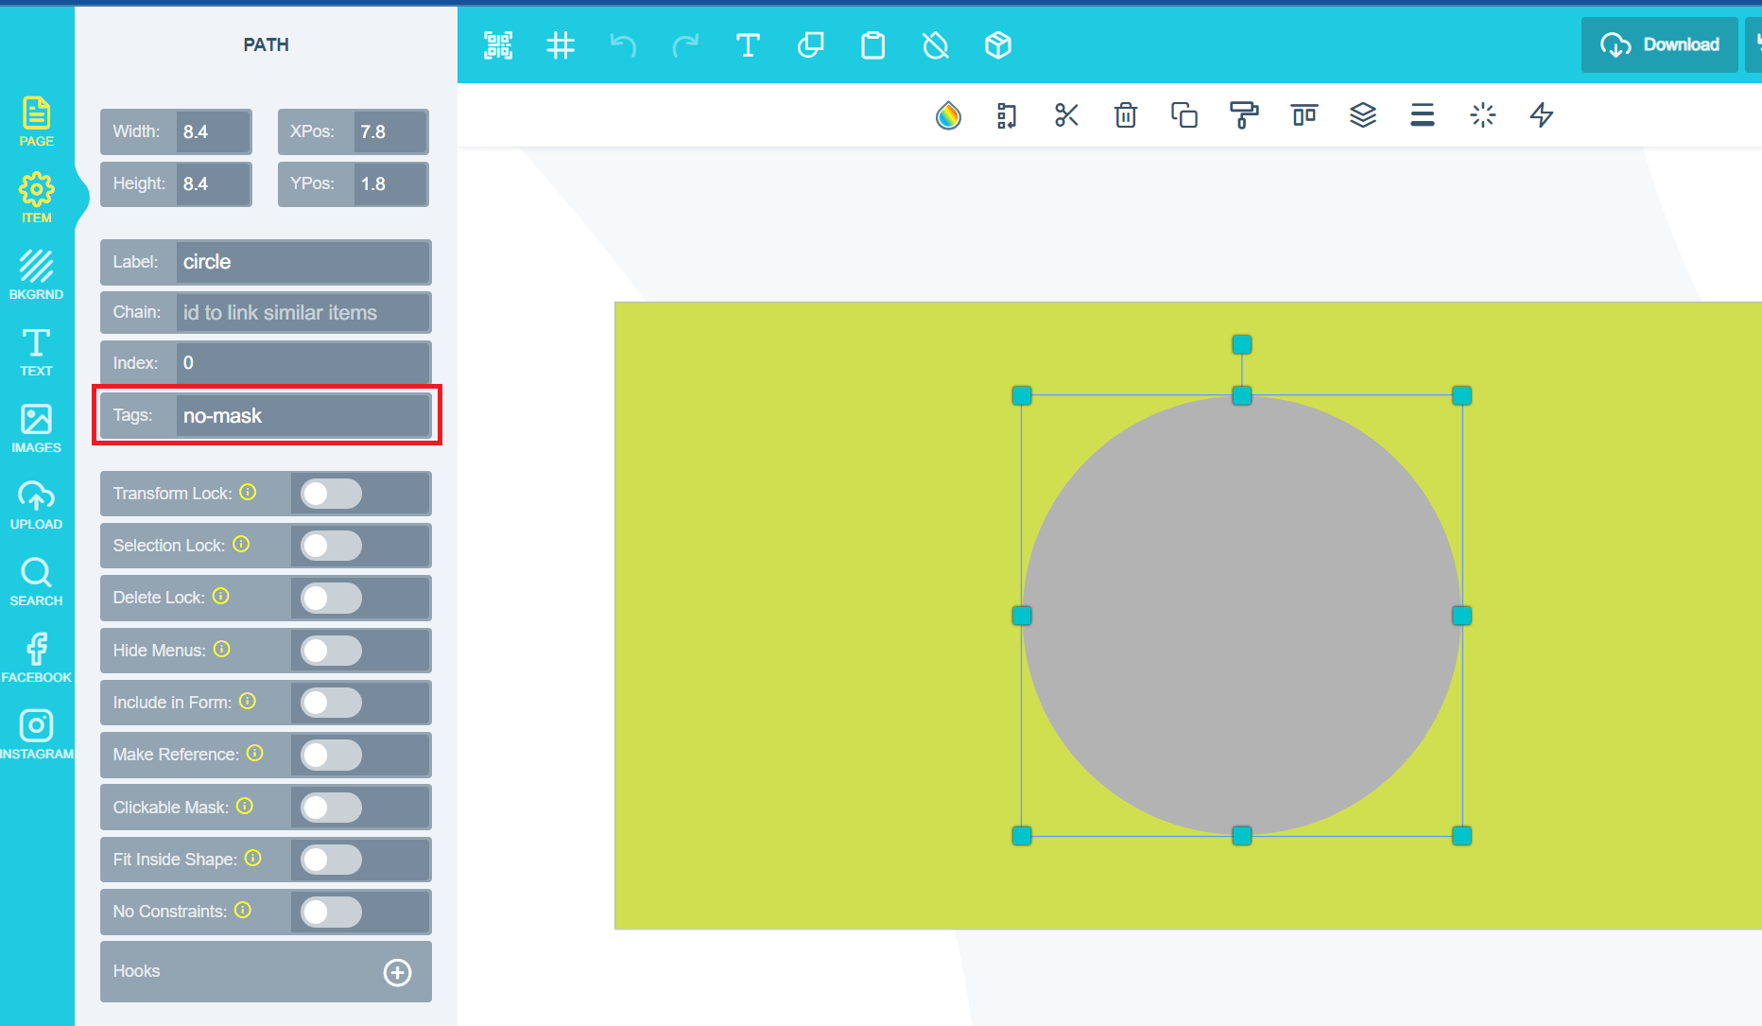Click the clipboard paste icon
The image size is (1762, 1026).
873,45
